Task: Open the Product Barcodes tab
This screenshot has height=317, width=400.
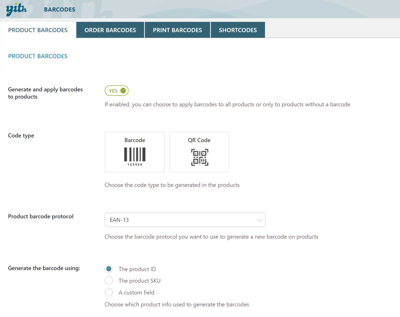Action: pos(38,30)
